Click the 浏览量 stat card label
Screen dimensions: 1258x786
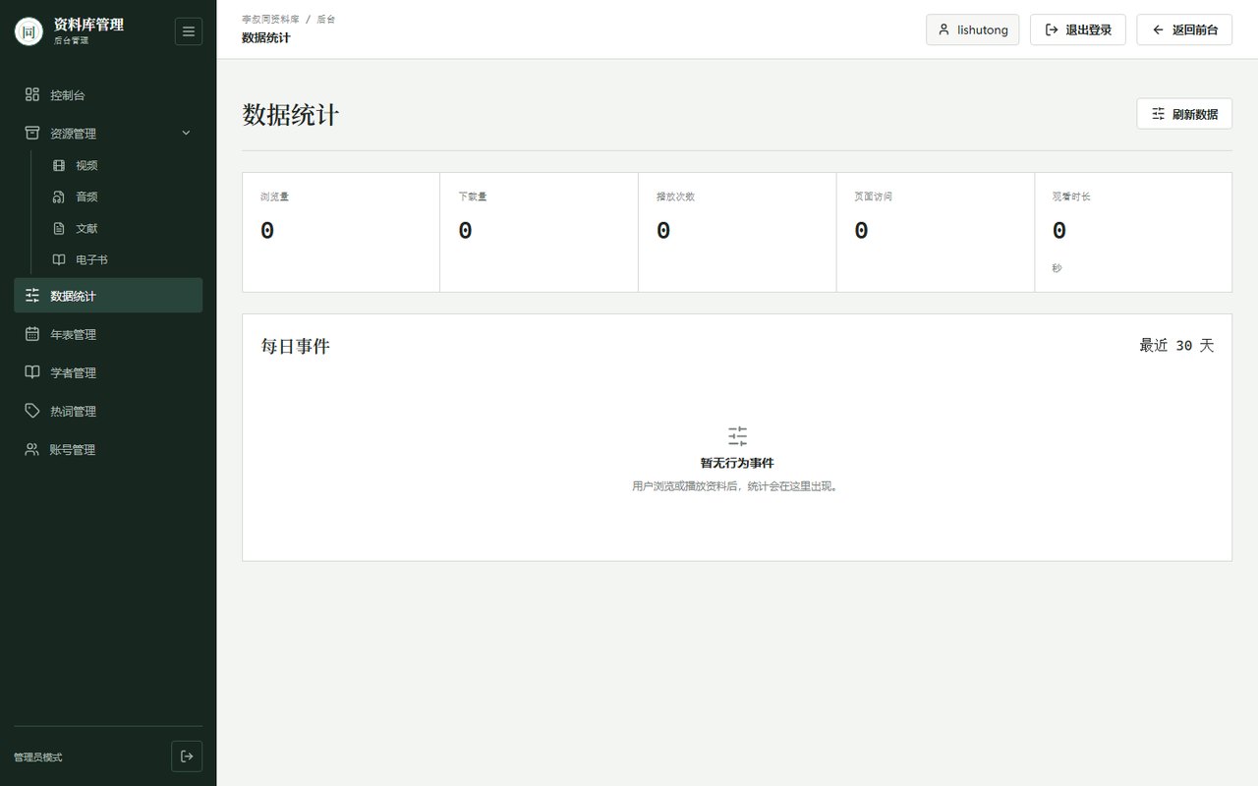tap(275, 196)
